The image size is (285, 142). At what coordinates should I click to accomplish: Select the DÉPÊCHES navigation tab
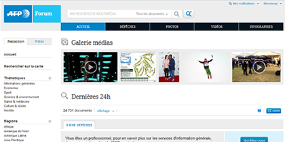point(128,27)
